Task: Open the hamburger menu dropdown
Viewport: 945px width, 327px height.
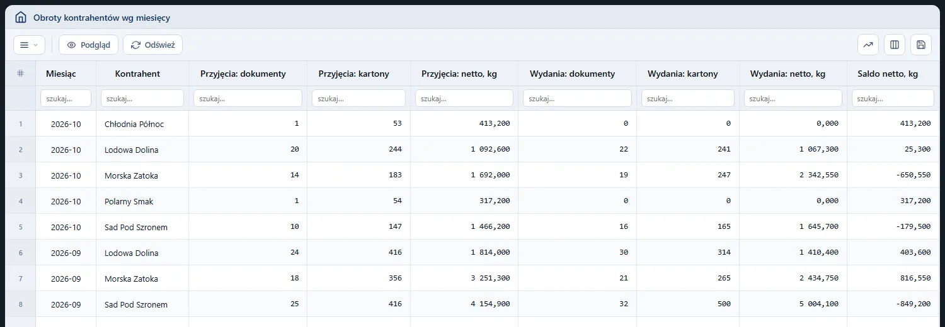Action: 29,45
